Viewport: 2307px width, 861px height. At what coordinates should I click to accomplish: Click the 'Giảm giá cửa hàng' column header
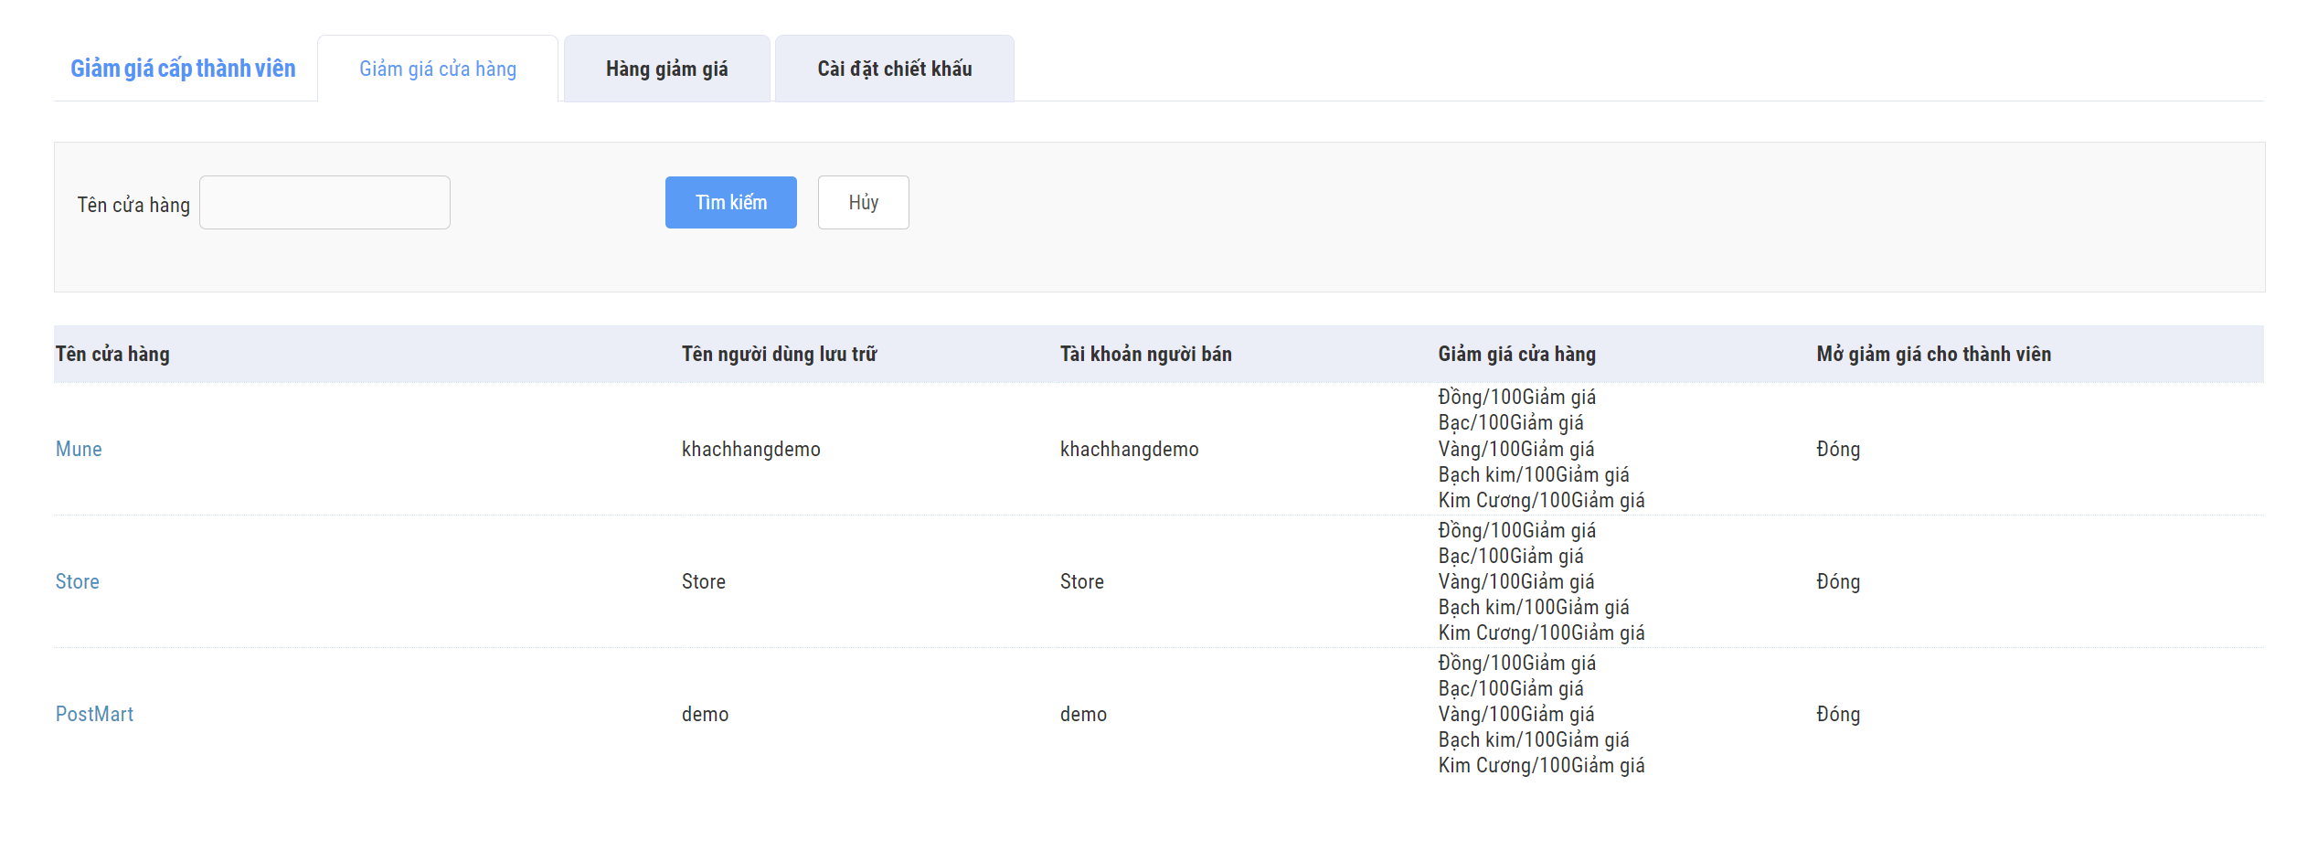tap(1516, 355)
